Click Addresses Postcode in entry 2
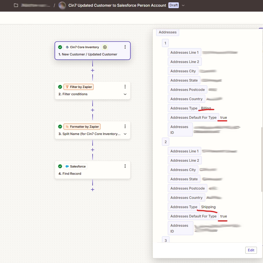 point(188,188)
